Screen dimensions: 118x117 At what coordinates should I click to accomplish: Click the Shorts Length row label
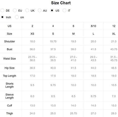click(x=10, y=85)
